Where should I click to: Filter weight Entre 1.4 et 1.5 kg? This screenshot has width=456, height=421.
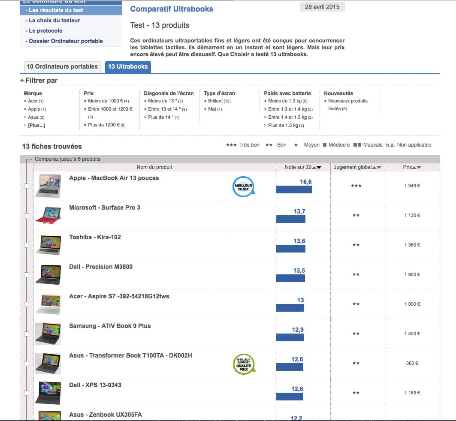click(290, 117)
